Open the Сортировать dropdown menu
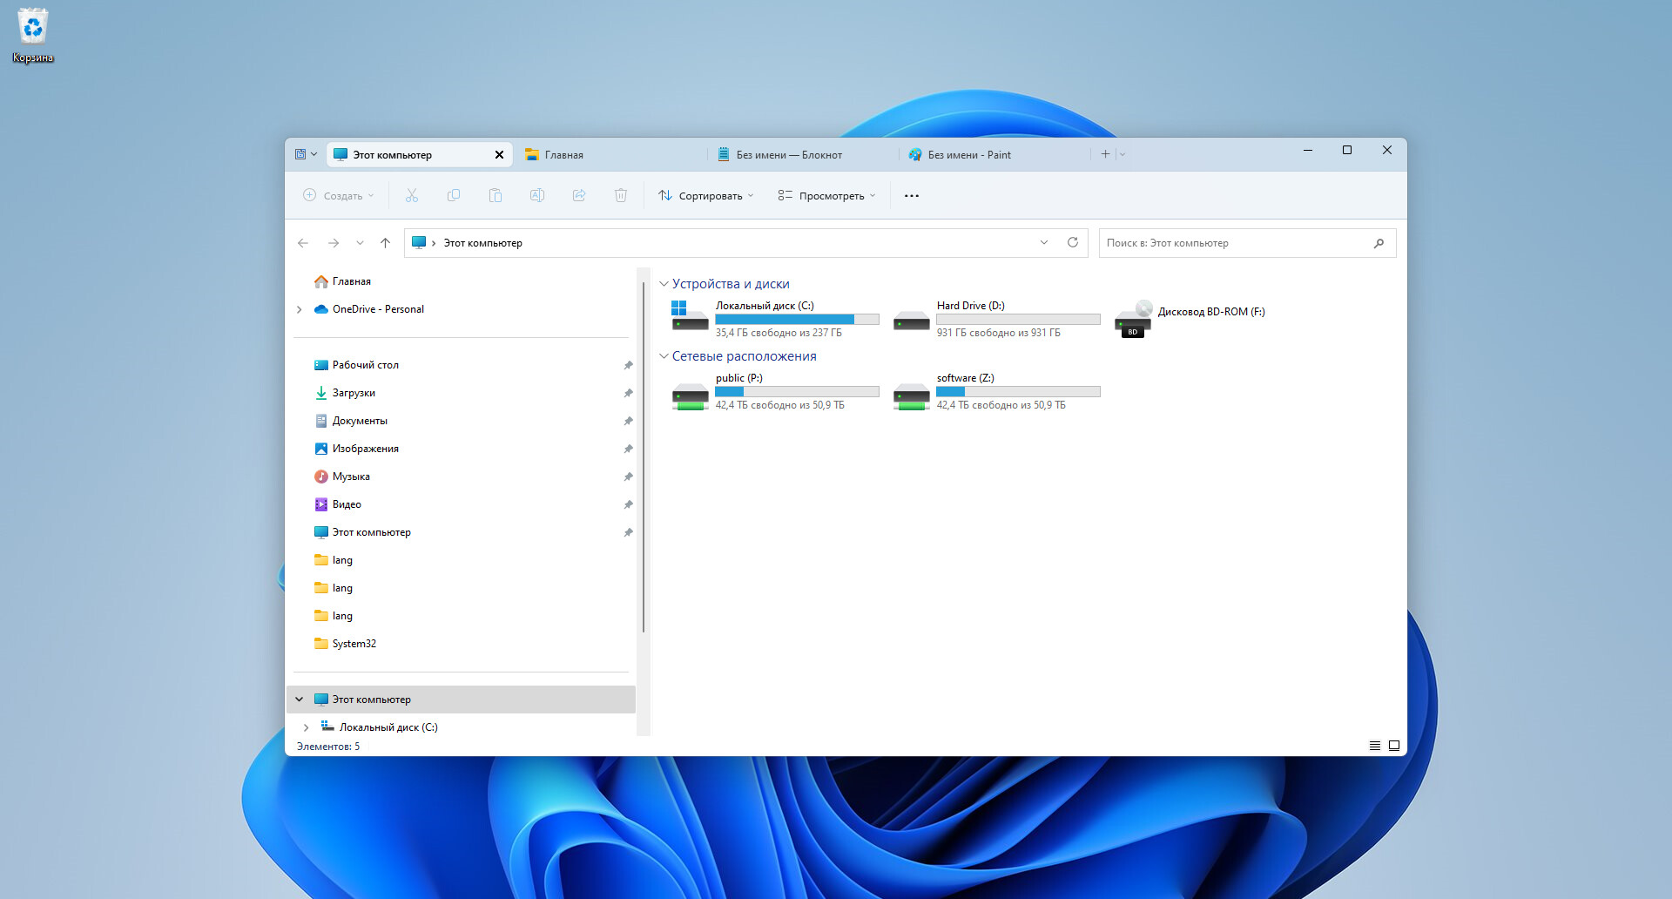 pos(705,196)
